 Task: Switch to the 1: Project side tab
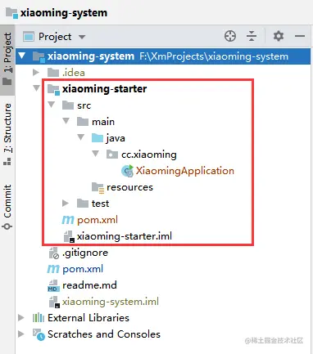7,60
